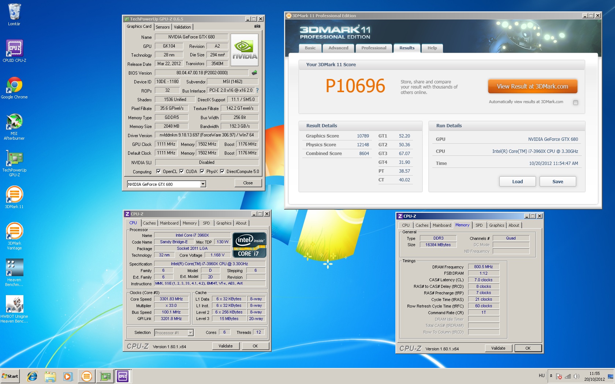615x384 pixels.
Task: Click the GPU Name field NVIDIA GeForce GTX 680
Action: [191, 37]
